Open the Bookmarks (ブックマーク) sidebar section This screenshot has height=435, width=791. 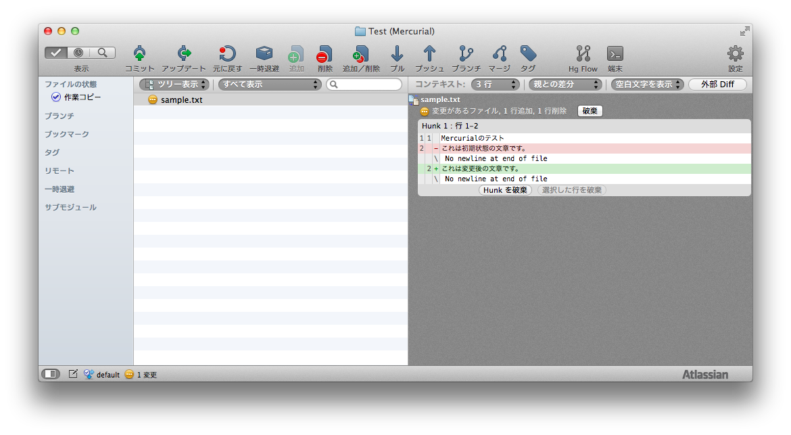point(66,134)
